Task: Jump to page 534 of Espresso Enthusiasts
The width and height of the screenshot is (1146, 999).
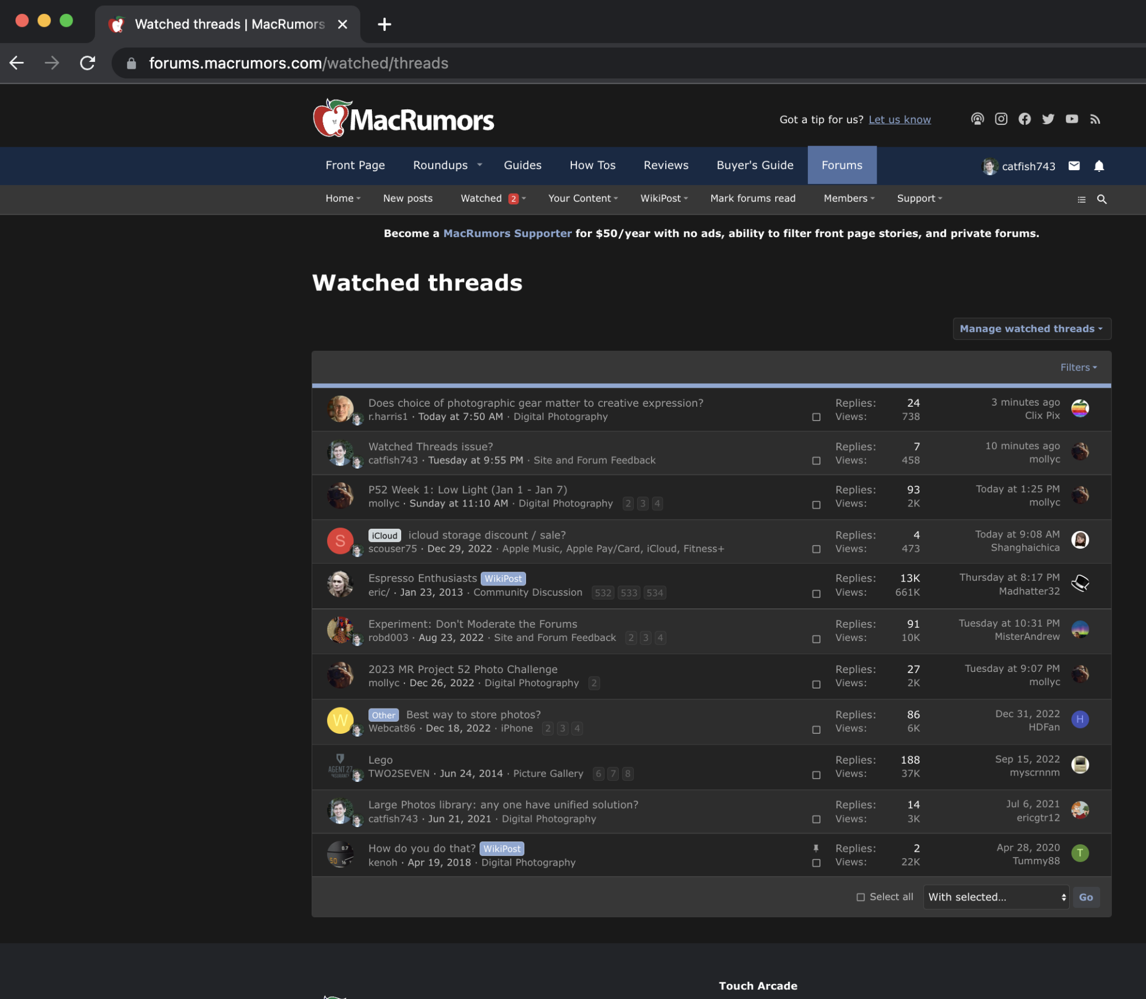Action: 654,593
